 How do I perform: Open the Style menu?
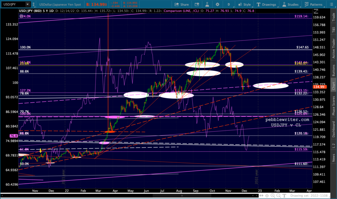coord(245,4)
